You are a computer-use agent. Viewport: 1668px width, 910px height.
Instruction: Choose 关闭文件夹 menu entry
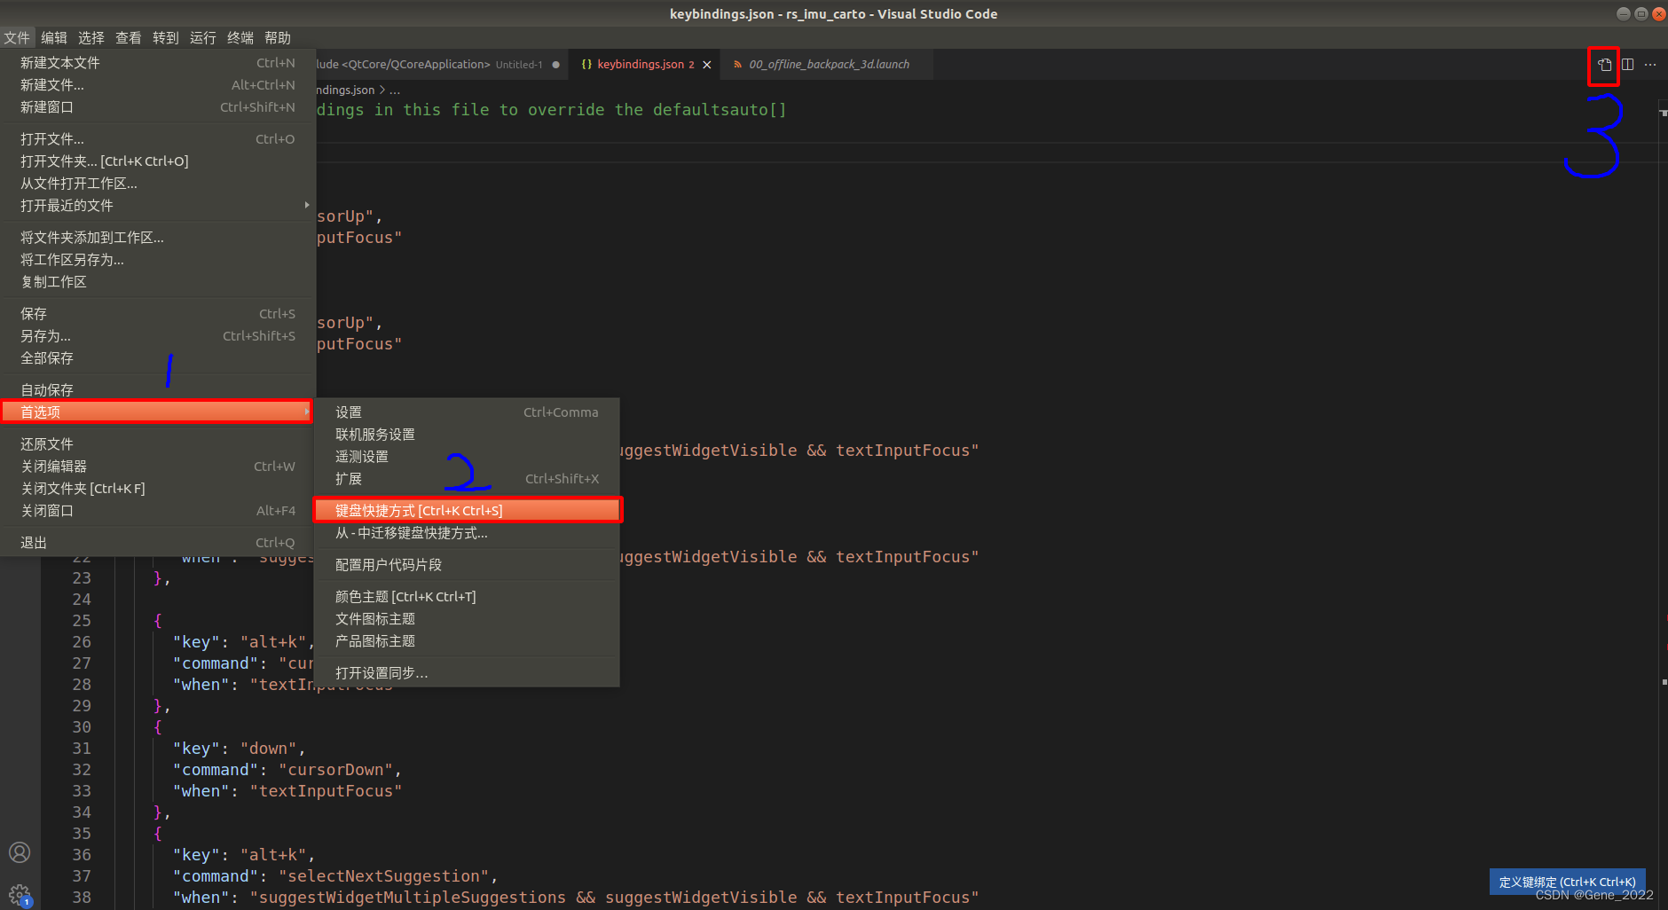(158, 489)
